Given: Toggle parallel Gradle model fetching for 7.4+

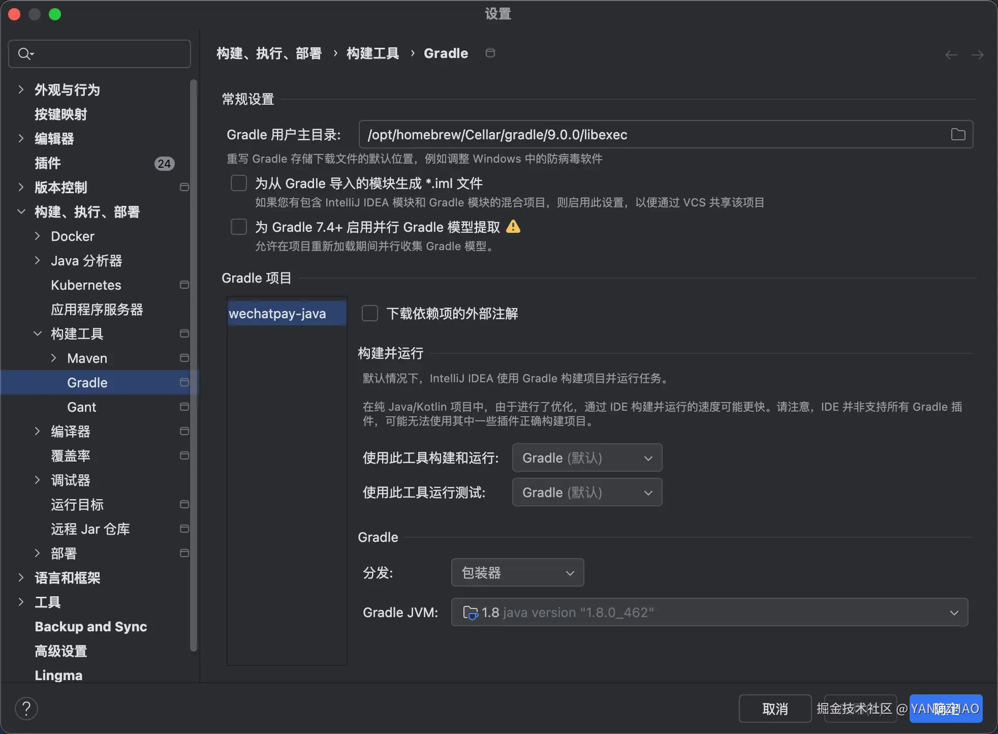Looking at the screenshot, I should pyautogui.click(x=239, y=227).
